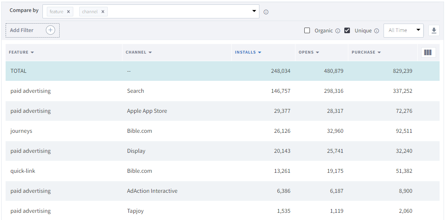Click total opens value 480,879
The height and width of the screenshot is (220, 446).
[333, 71]
